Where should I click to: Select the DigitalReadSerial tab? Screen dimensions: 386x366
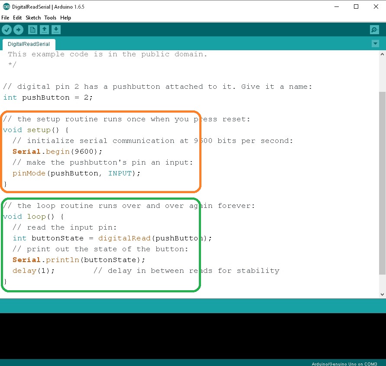tap(29, 44)
